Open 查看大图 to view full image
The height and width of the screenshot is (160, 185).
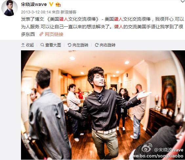pyautogui.click(x=51, y=45)
